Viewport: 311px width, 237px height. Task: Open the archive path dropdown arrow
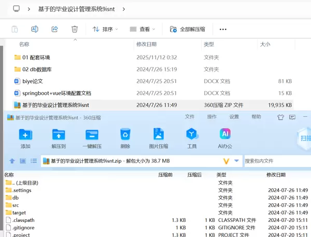[237, 161]
